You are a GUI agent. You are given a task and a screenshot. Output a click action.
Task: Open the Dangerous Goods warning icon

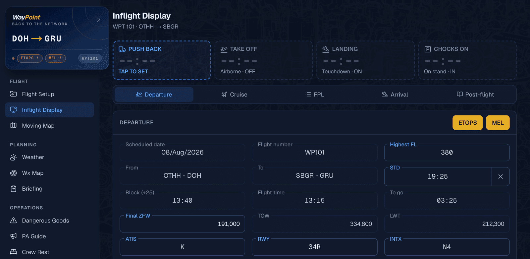pos(13,221)
